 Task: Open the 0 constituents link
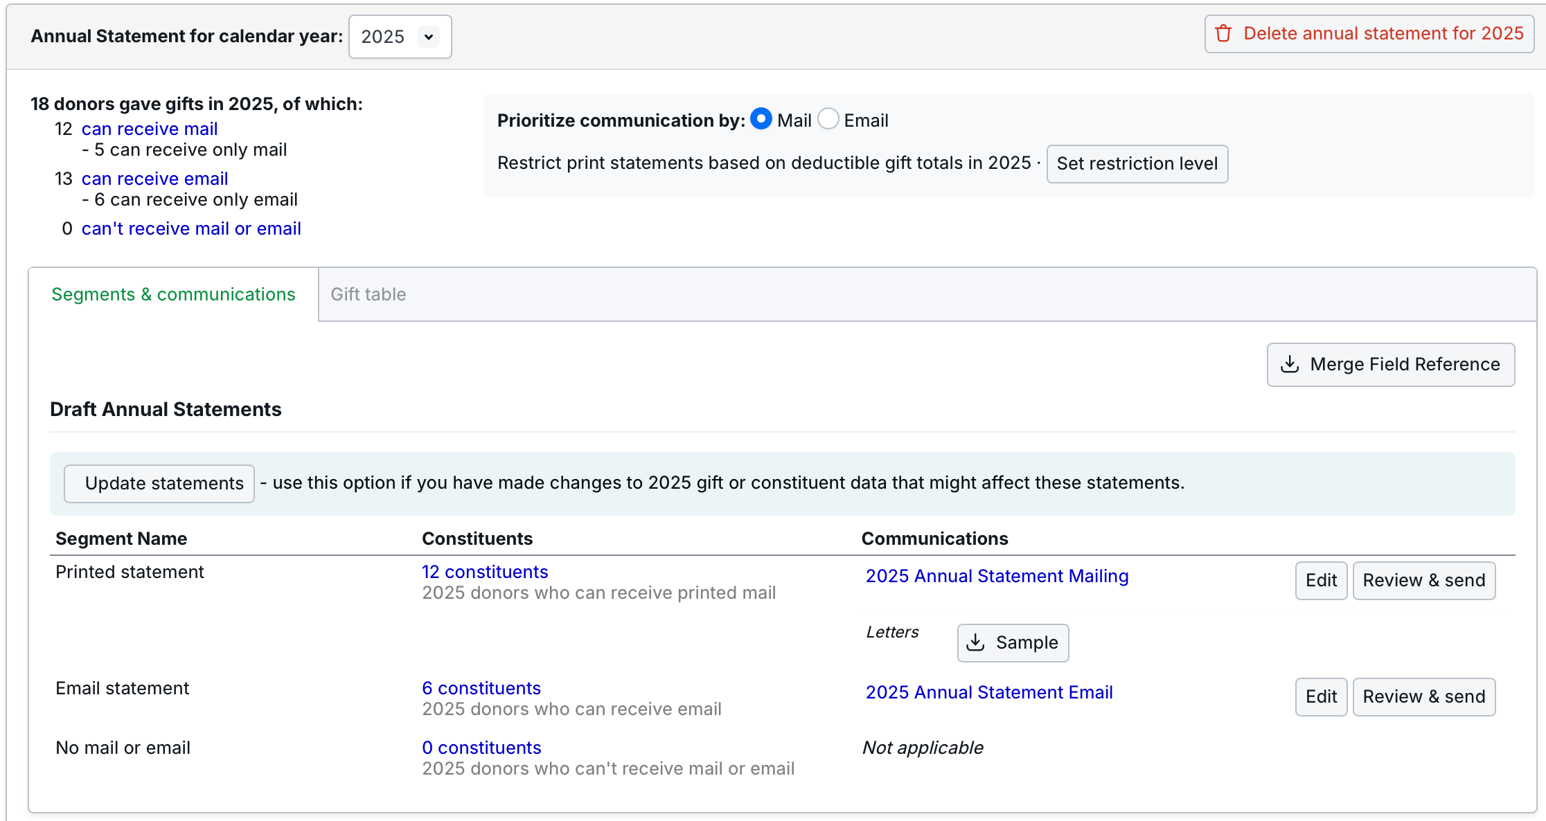pyautogui.click(x=481, y=748)
